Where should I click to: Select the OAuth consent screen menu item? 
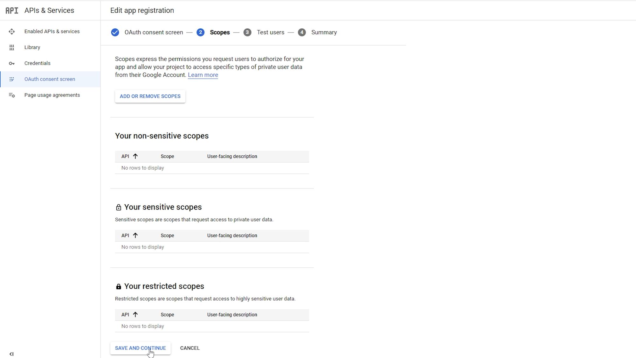pos(49,79)
